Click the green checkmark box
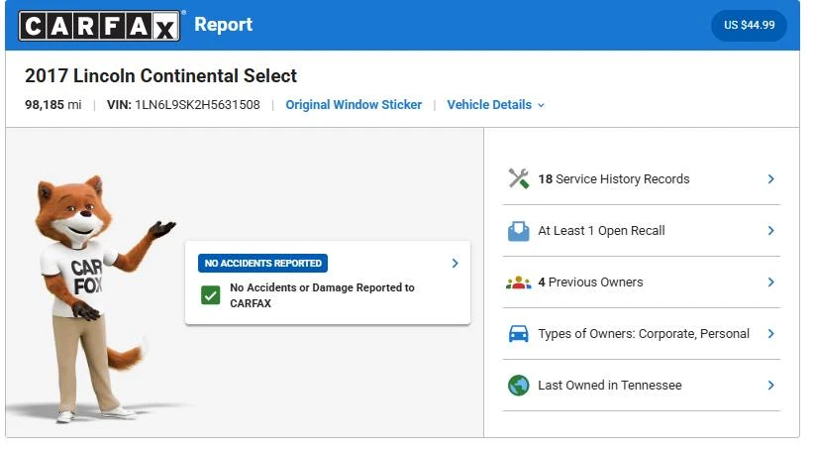 pos(210,295)
